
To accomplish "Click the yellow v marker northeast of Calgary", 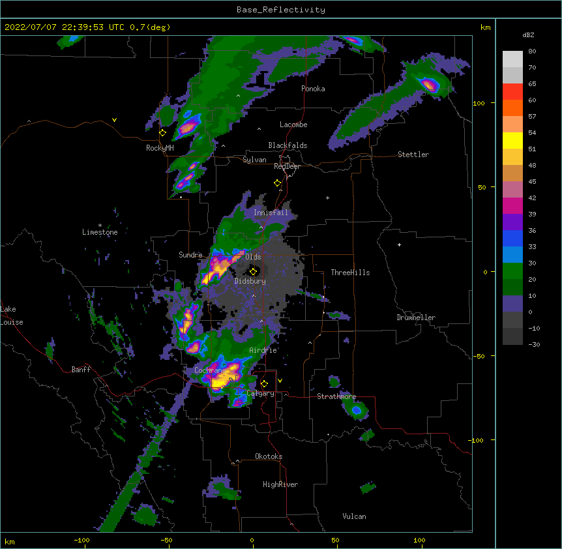I will click(280, 381).
